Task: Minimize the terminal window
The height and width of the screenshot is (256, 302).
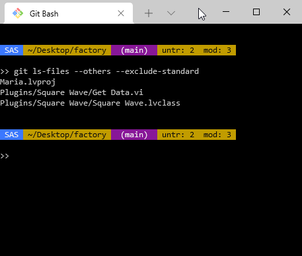Action: (226, 12)
